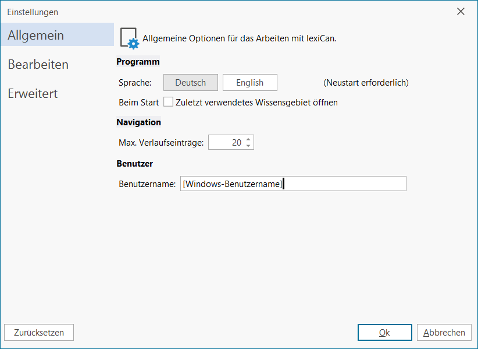478x349 pixels.
Task: Select Deutsch as the program language
Action: (x=191, y=83)
